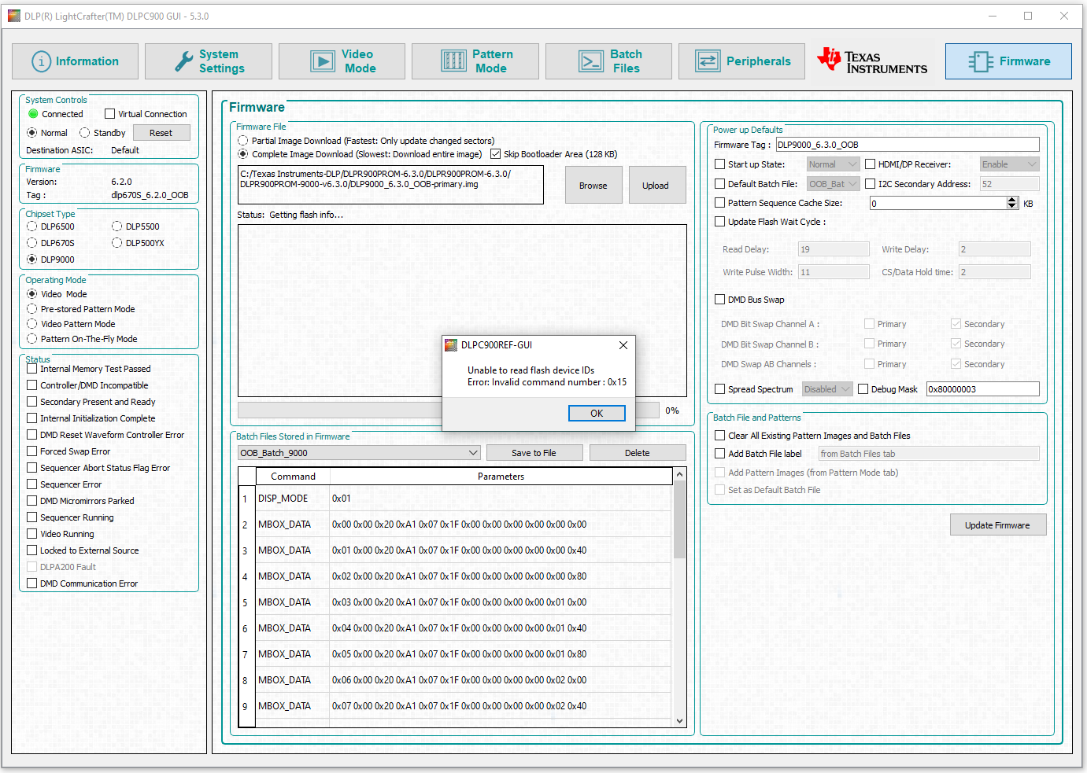1087x773 pixels.
Task: Click the Debug Mask value field
Action: click(983, 389)
